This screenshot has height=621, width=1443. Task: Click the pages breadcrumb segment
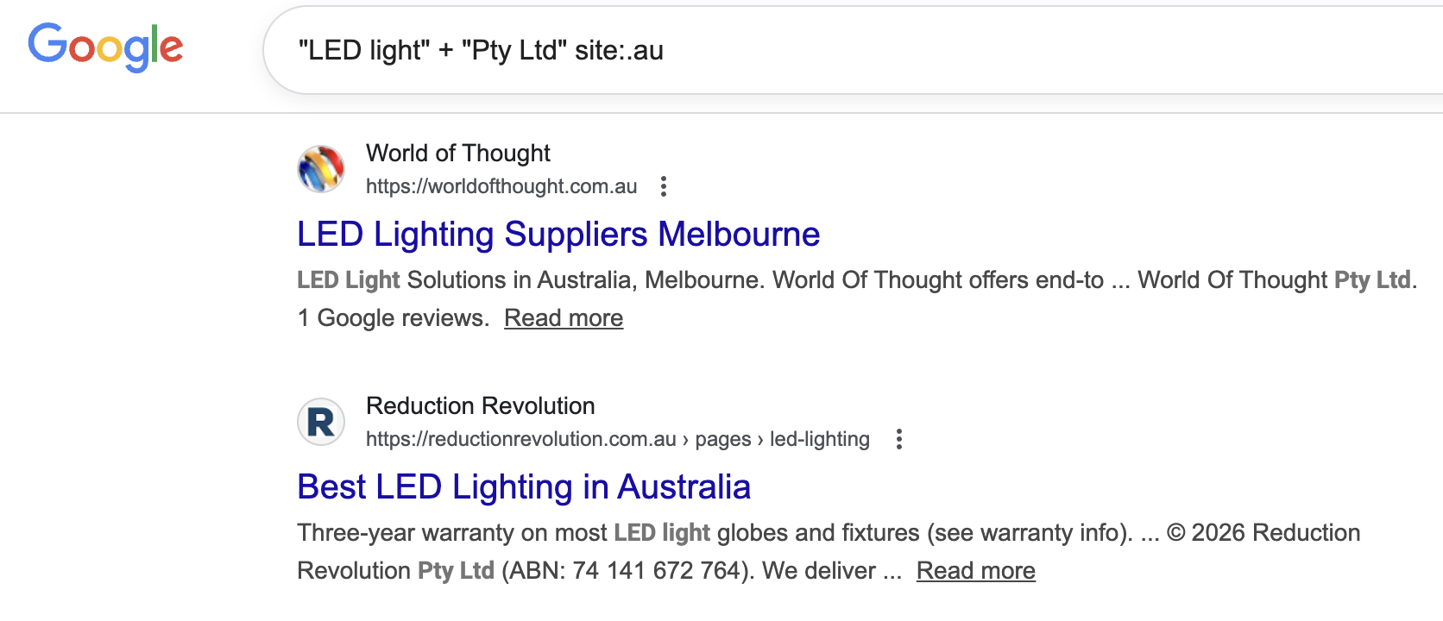click(722, 439)
